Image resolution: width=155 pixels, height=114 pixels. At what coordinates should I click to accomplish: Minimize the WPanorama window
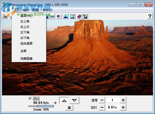click(132, 5)
